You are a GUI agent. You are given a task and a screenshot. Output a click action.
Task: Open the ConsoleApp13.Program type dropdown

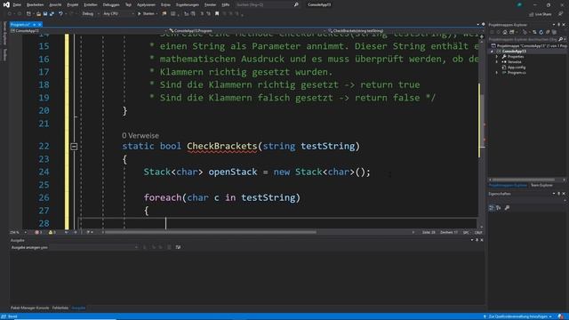pos(247,31)
